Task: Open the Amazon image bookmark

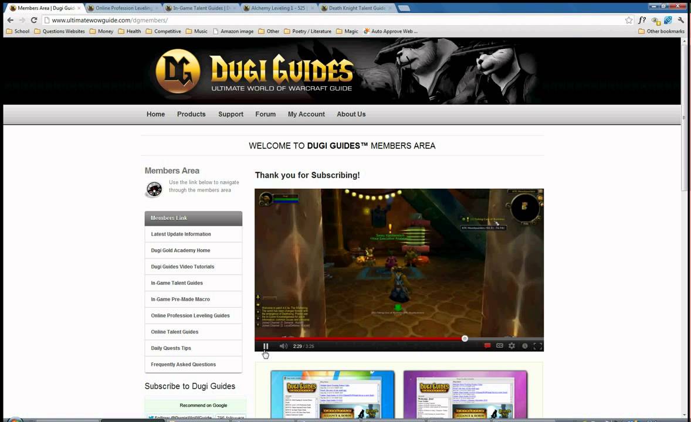Action: 233,31
